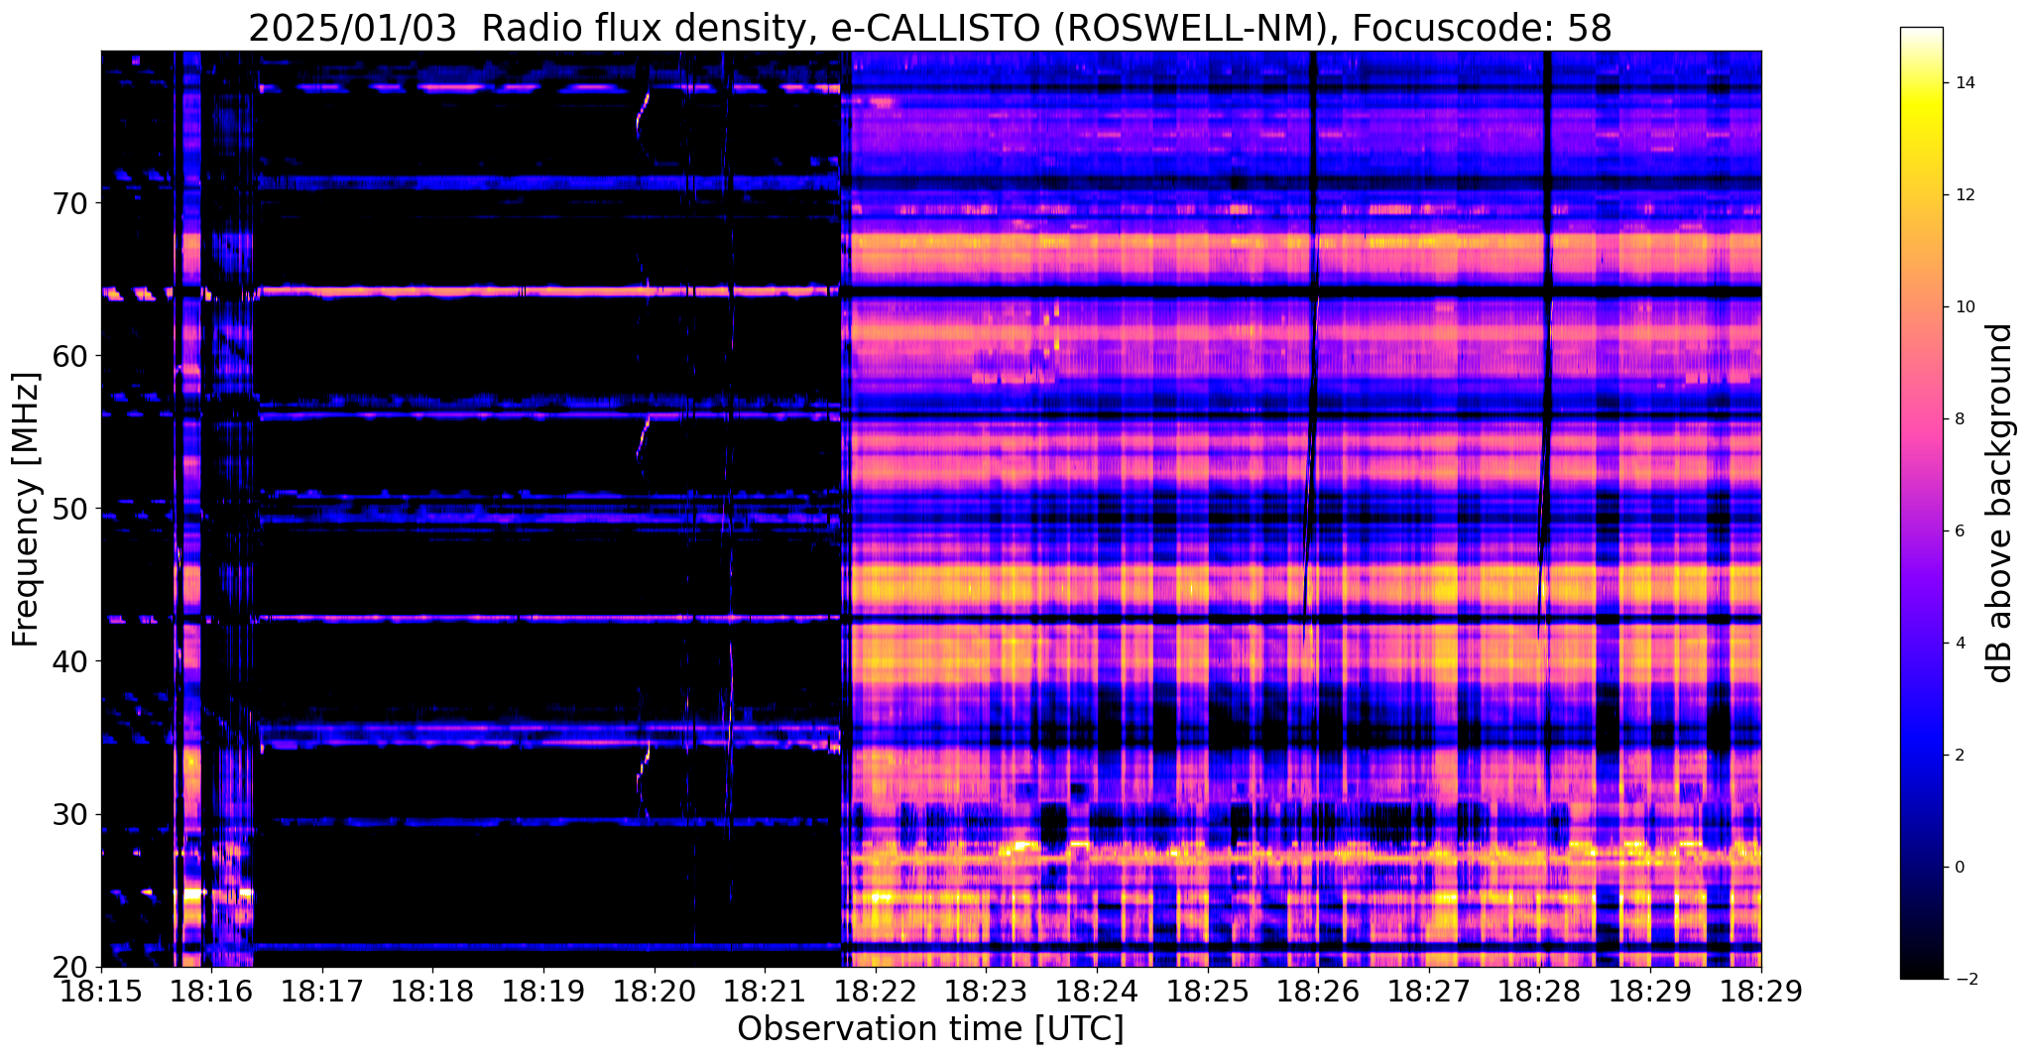Click the 30 MHz frequency tick label
Image resolution: width=2030 pixels, height=1058 pixels.
71,814
